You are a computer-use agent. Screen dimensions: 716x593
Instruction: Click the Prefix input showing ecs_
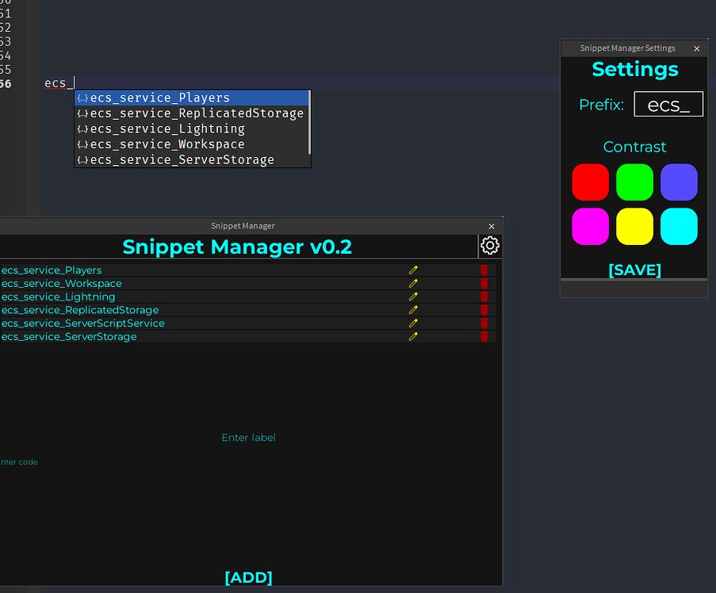[x=668, y=104]
